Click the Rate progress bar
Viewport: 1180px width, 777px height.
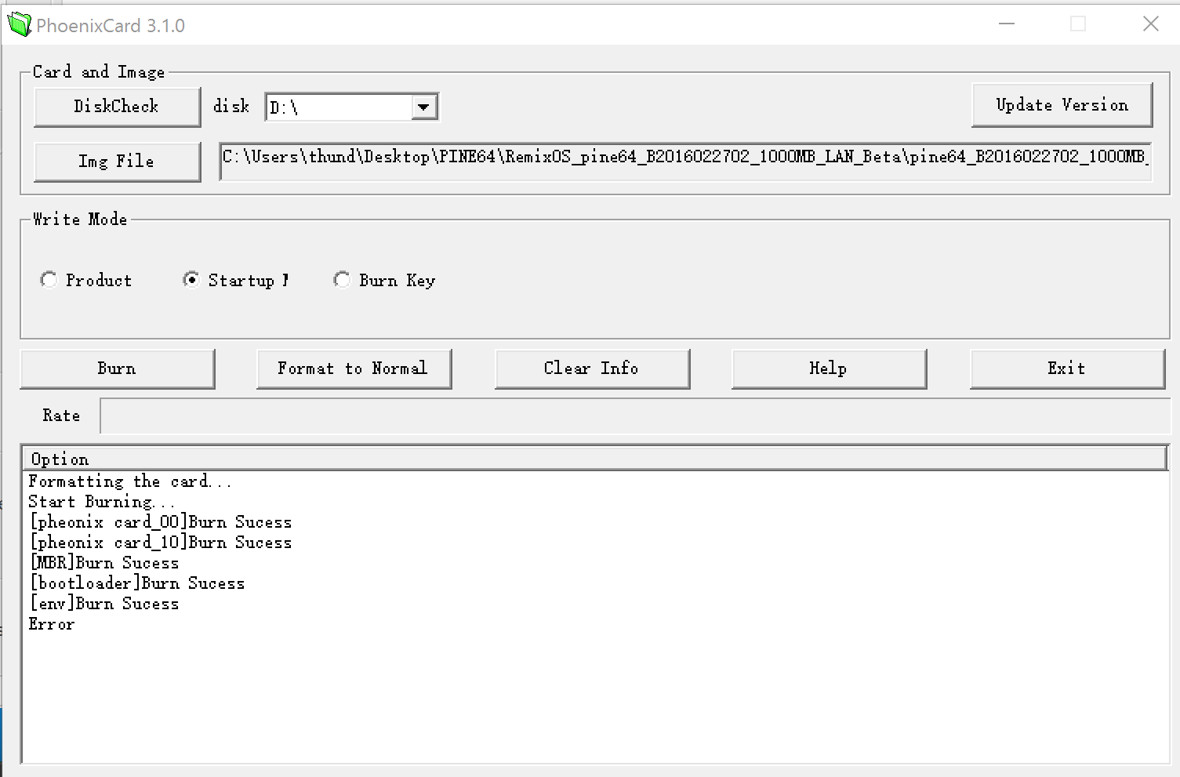(634, 416)
